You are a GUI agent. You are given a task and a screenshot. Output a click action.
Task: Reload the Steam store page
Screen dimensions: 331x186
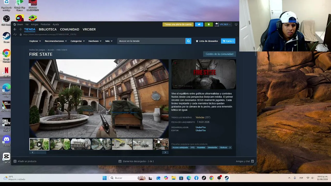(15, 34)
